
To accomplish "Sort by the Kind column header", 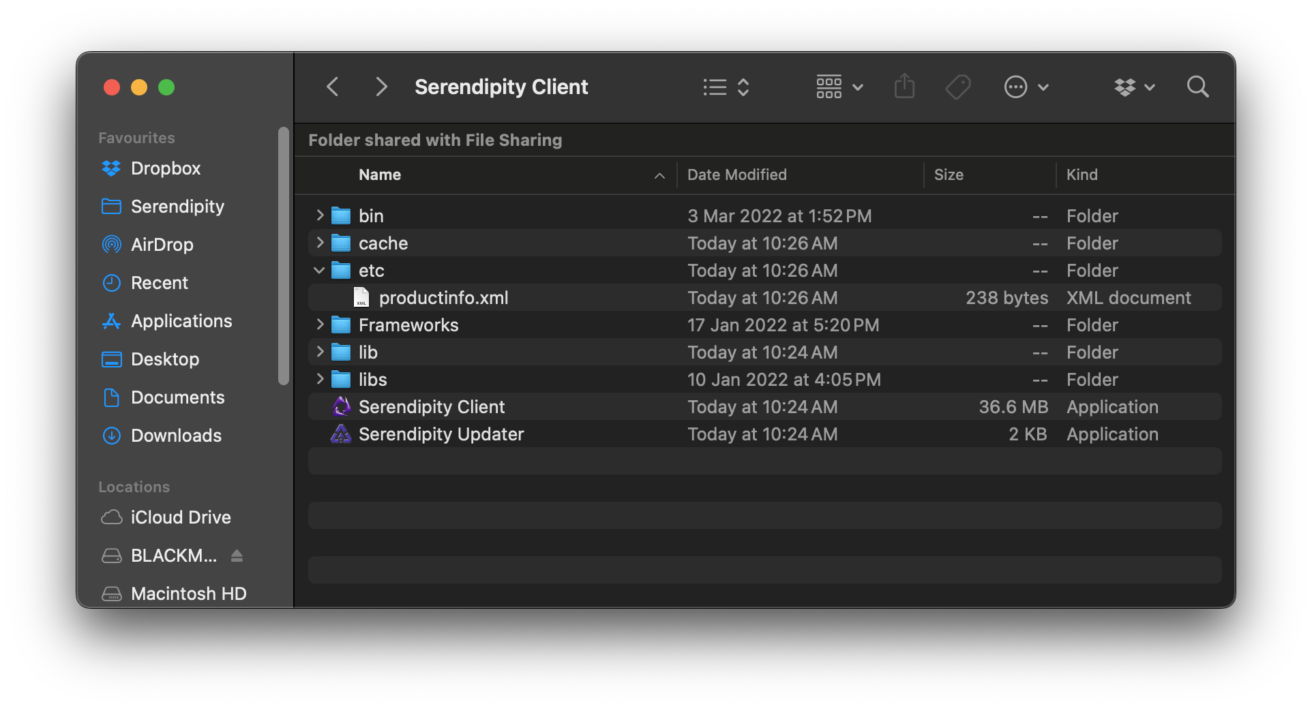I will click(x=1082, y=175).
